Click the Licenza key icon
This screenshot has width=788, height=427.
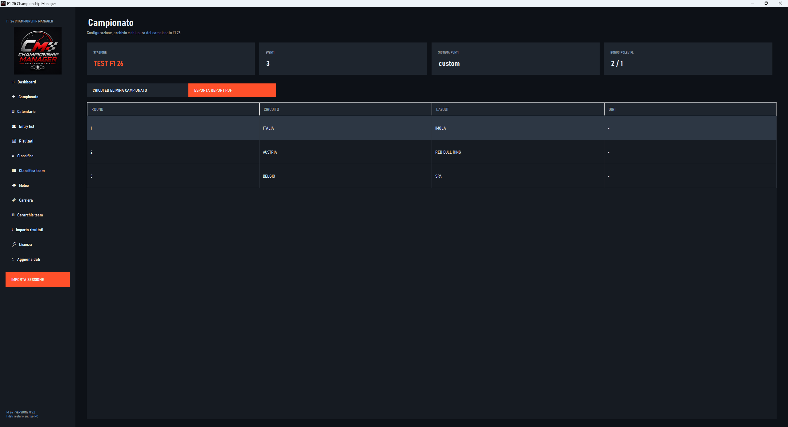[x=14, y=244]
